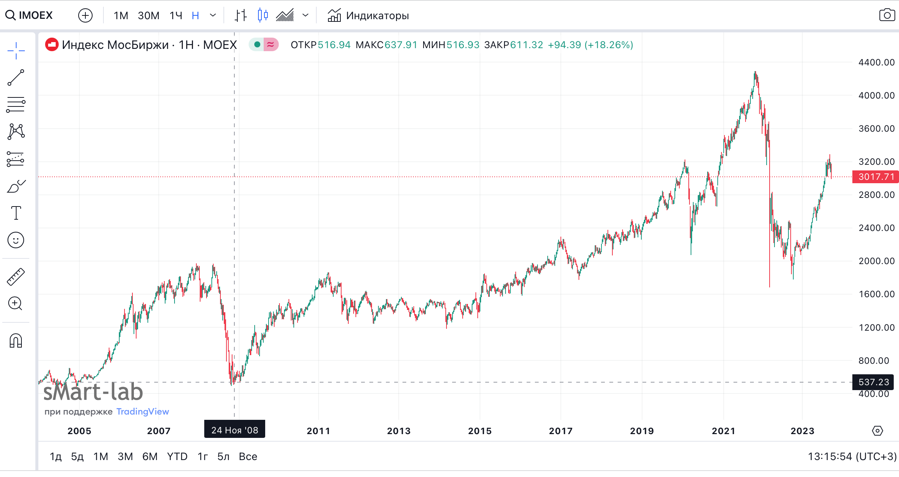
Task: Click the red 3017.71 current price label
Action: [875, 176]
